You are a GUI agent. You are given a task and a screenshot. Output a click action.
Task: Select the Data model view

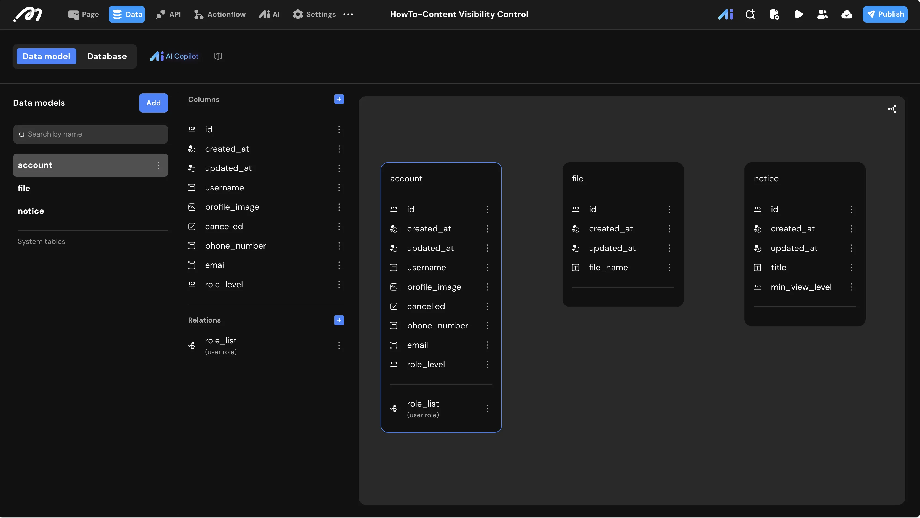click(x=46, y=56)
